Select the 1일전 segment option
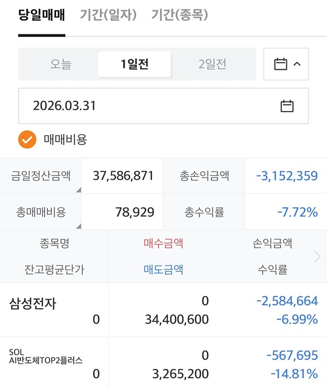The image size is (327, 388). coord(135,64)
